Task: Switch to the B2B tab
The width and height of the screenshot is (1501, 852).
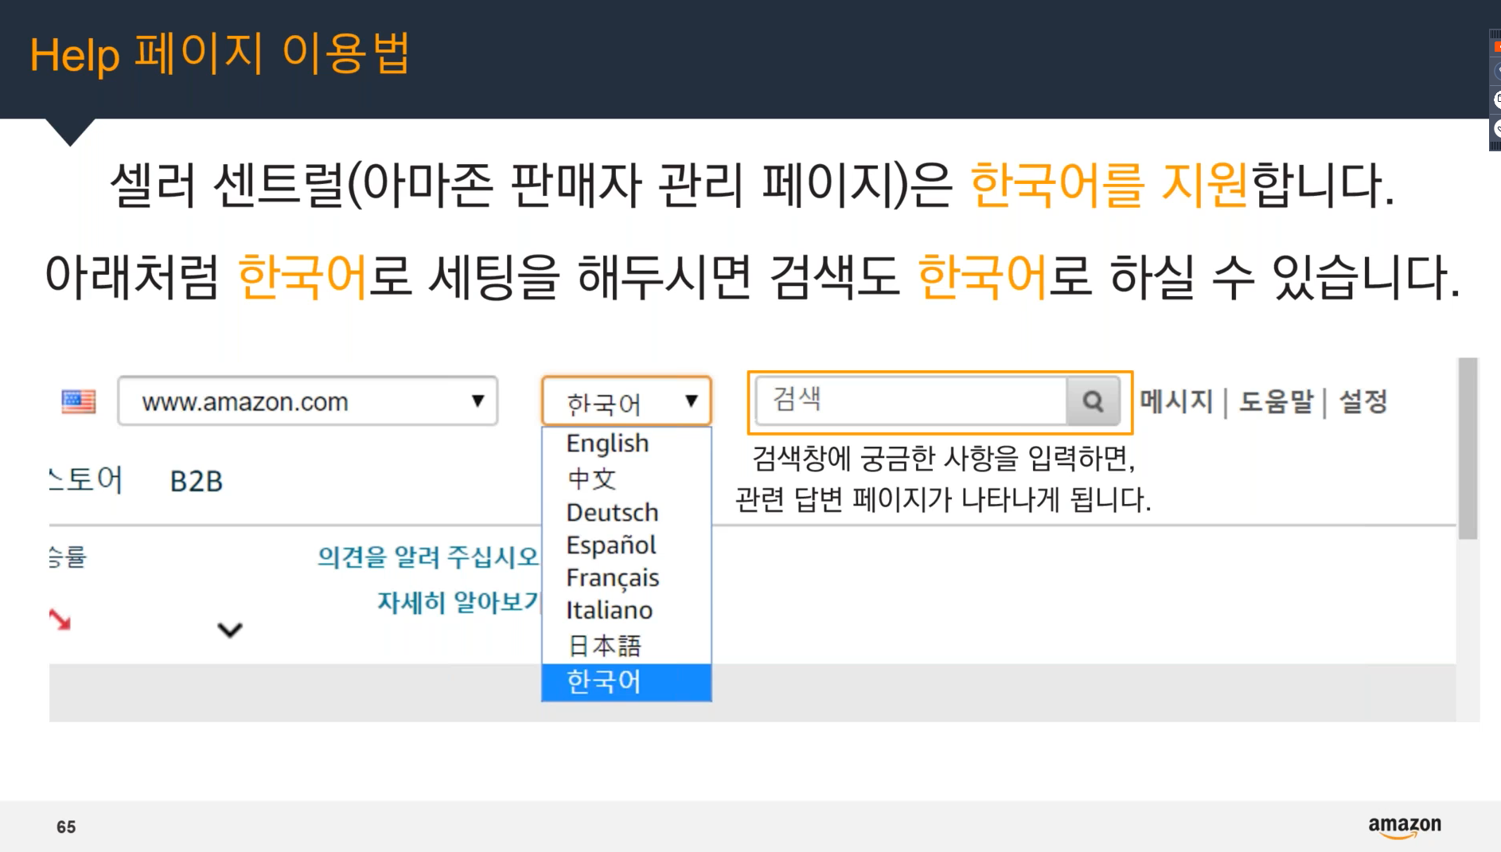Action: click(x=197, y=481)
